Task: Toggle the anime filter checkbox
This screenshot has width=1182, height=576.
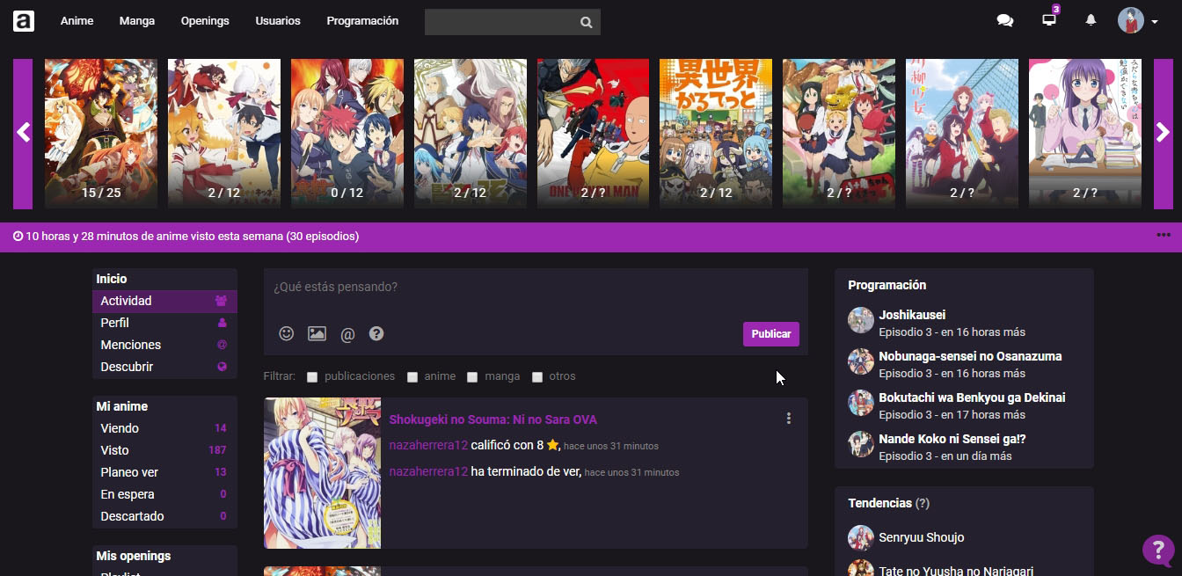Action: coord(412,377)
